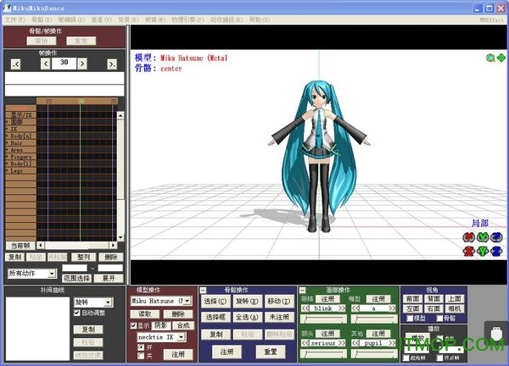Expand the Legs bone group in timeline
The width and height of the screenshot is (509, 366).
[7, 170]
